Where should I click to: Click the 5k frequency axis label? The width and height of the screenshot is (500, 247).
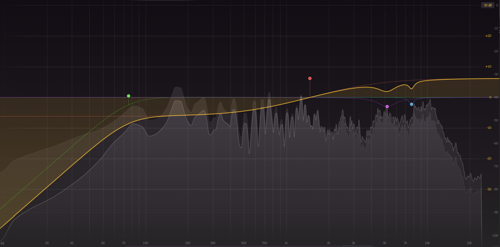coord(385,243)
